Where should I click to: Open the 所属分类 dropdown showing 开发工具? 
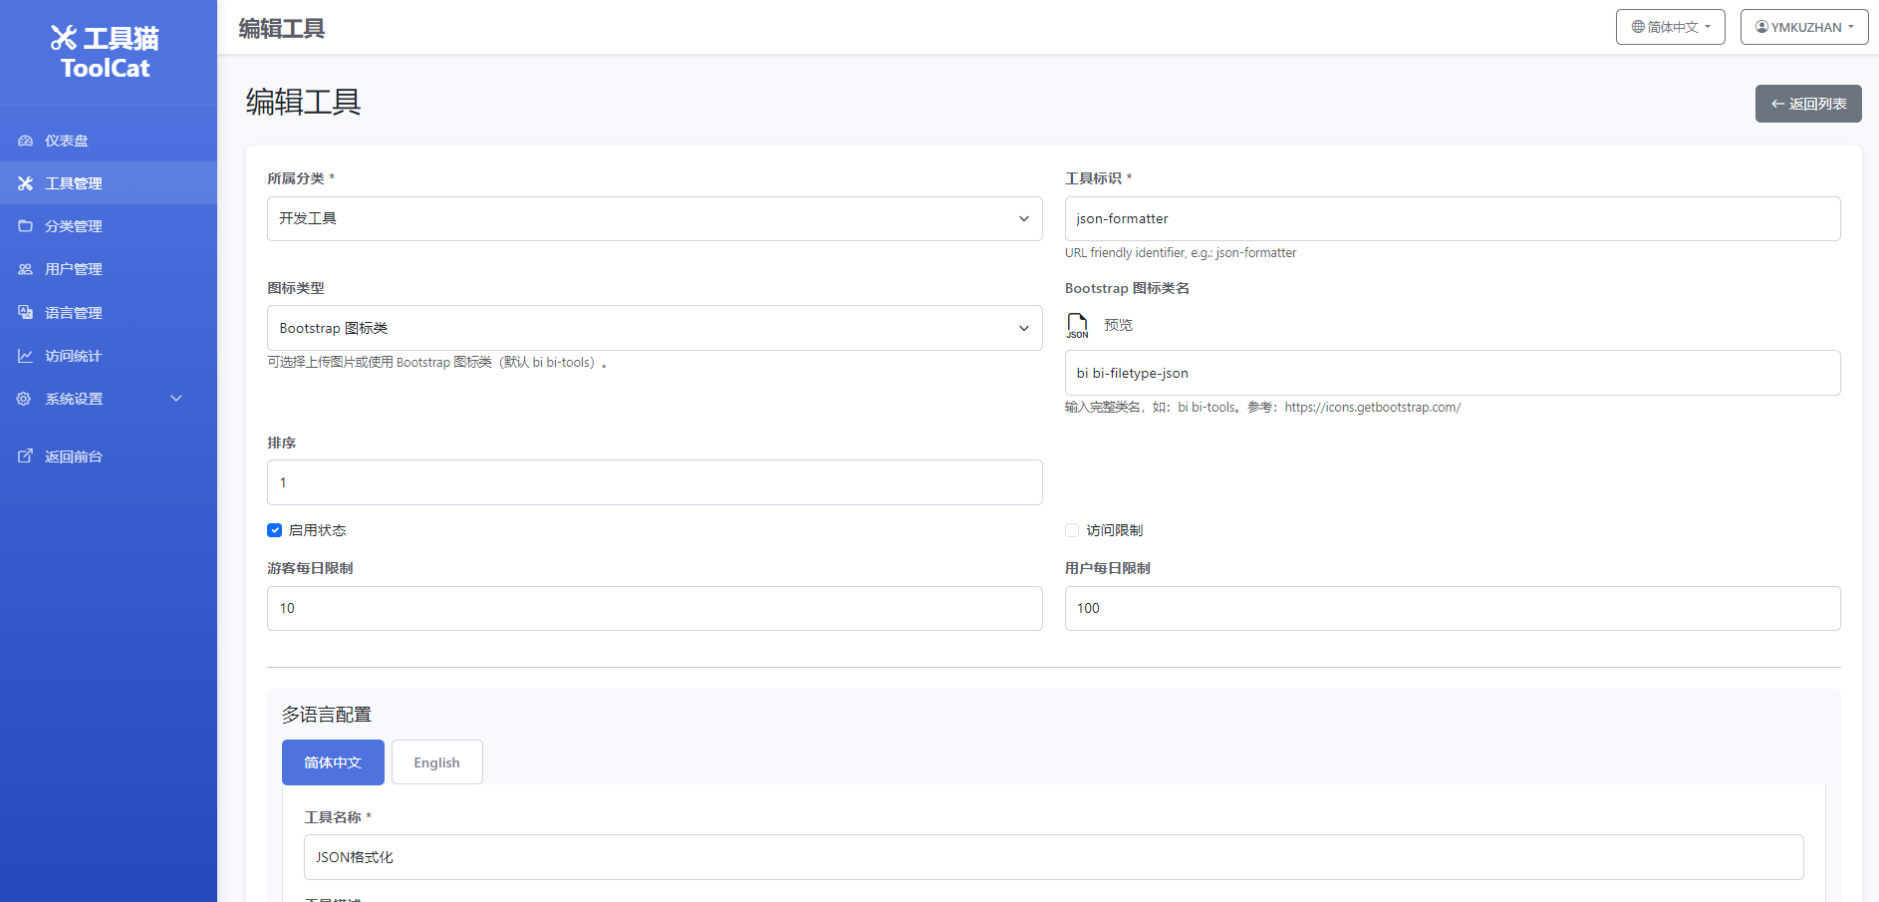coord(655,218)
